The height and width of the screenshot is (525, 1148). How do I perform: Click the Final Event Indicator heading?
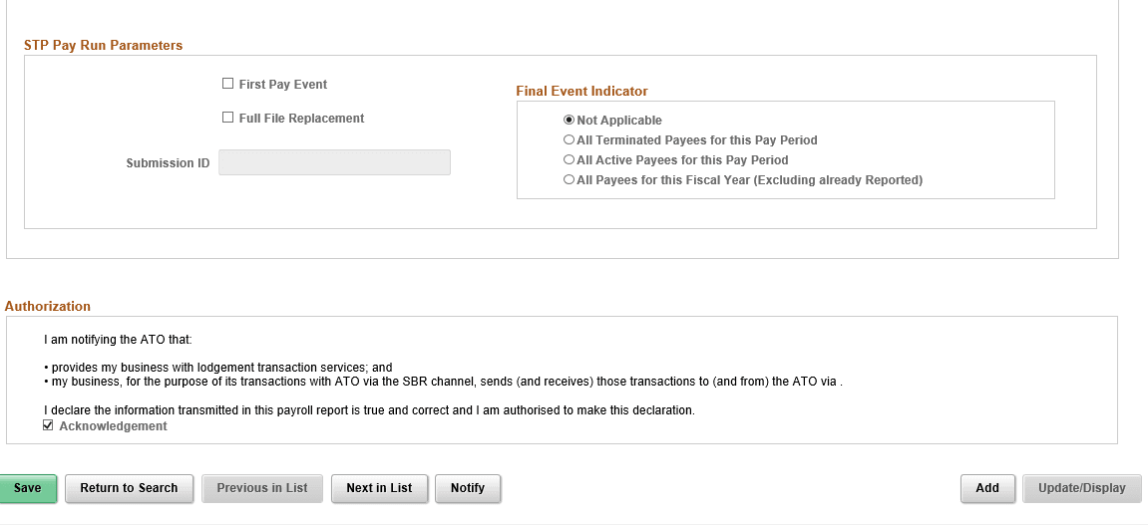581,92
